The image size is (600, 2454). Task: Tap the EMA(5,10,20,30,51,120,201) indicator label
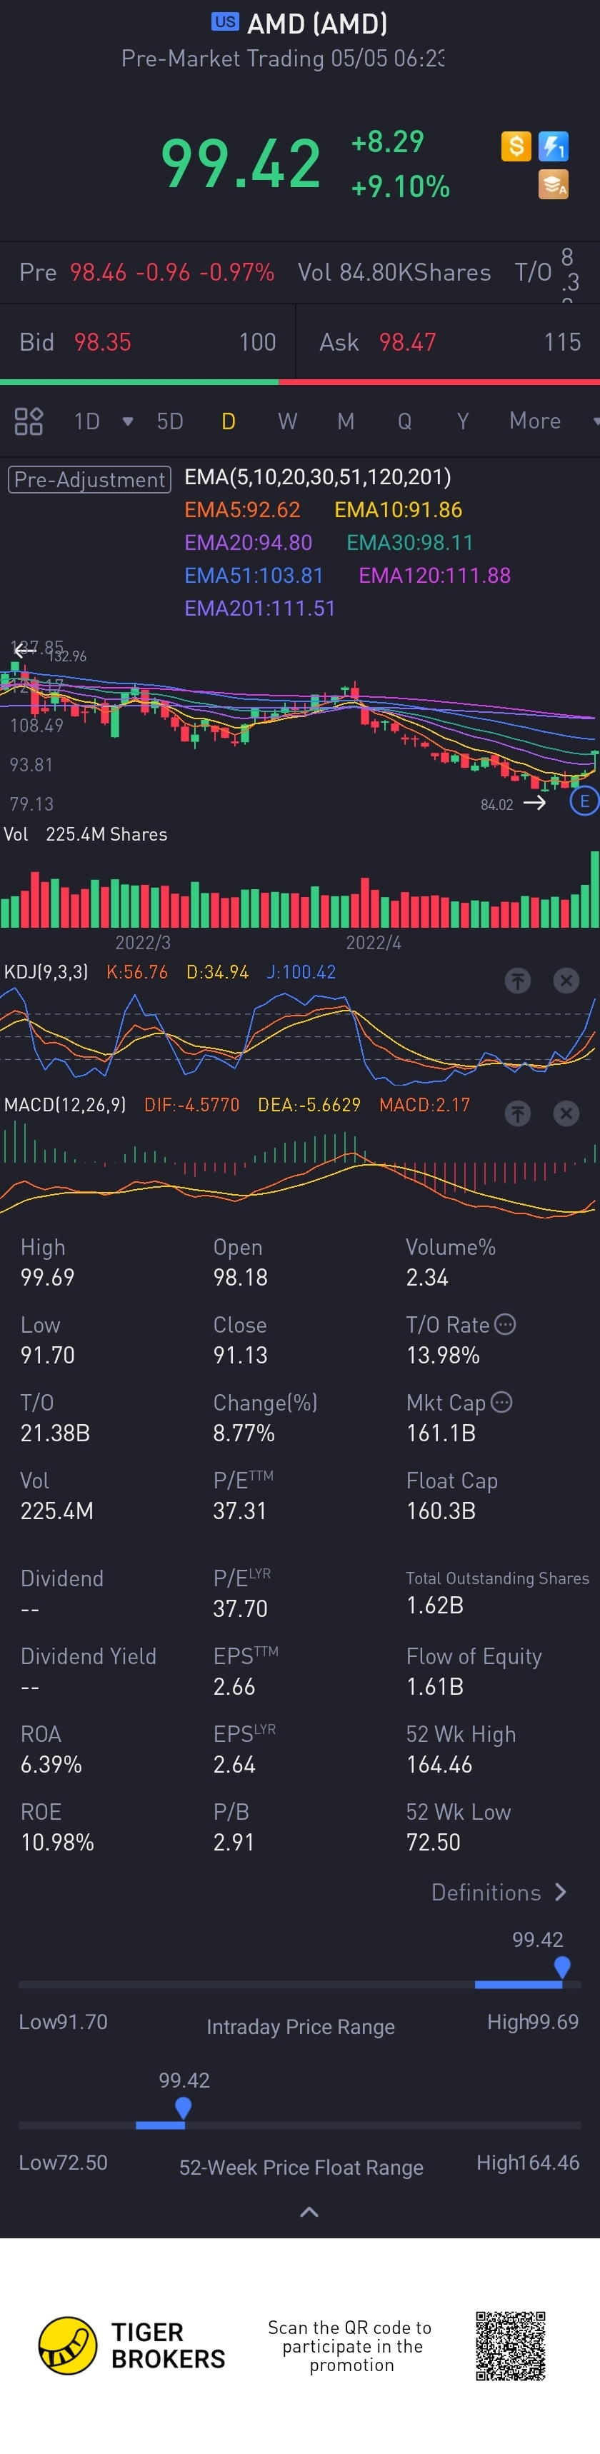[317, 477]
